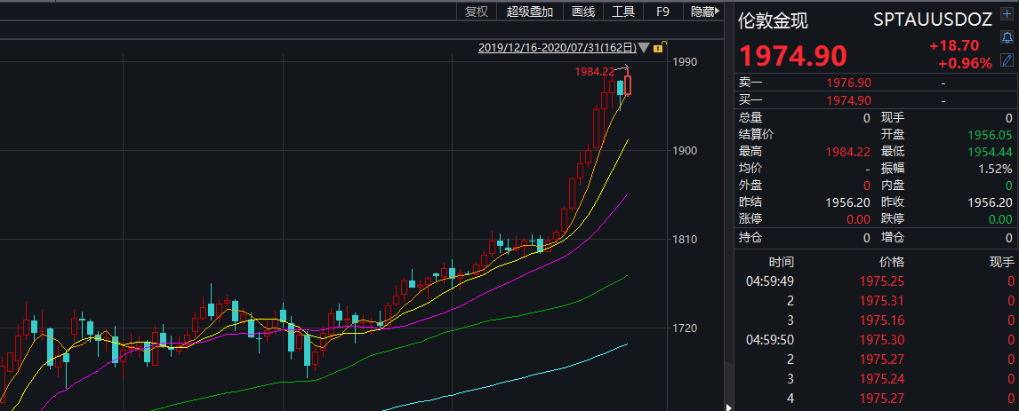Select the 画线 drawing tool
This screenshot has height=411, width=1019.
pos(583,11)
